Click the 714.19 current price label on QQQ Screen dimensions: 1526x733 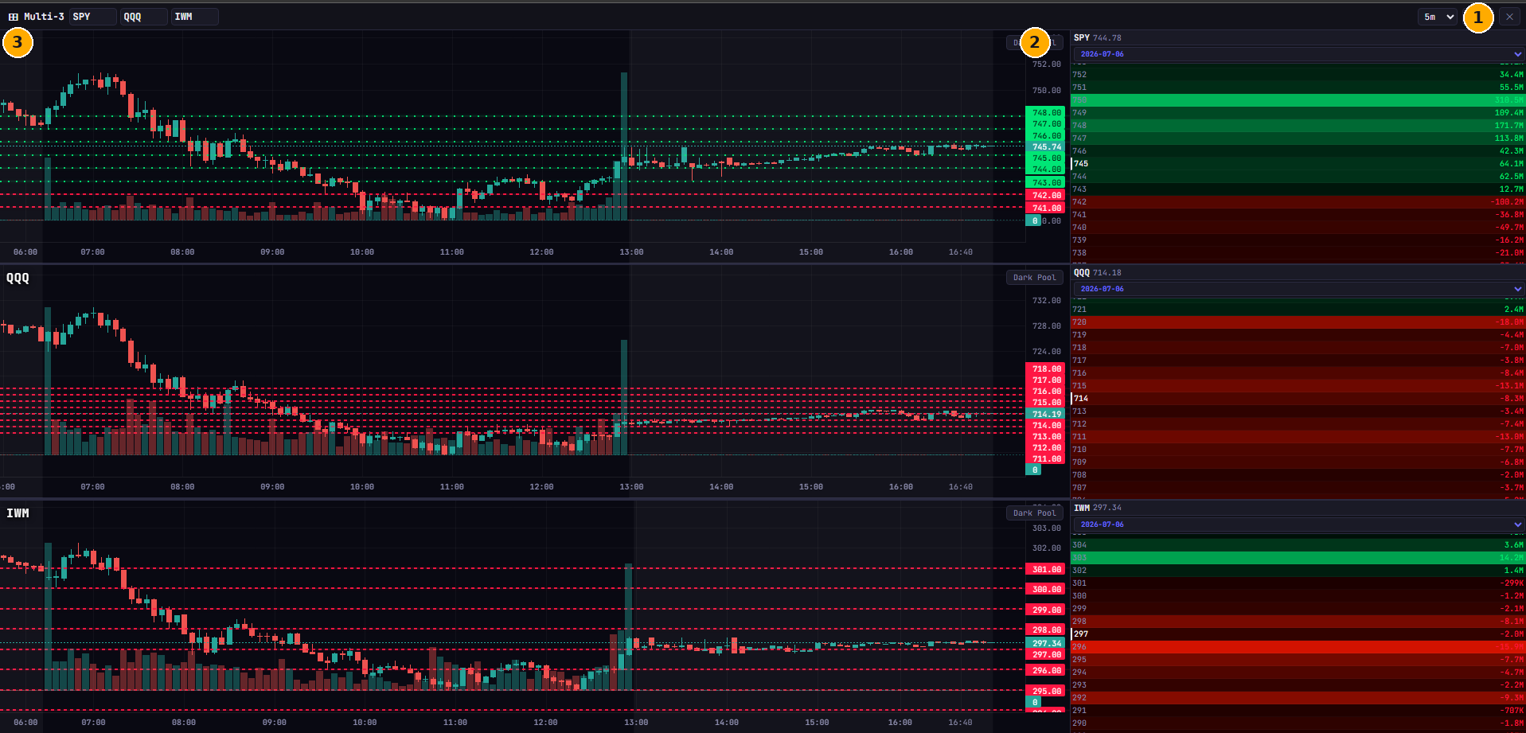tap(1045, 414)
